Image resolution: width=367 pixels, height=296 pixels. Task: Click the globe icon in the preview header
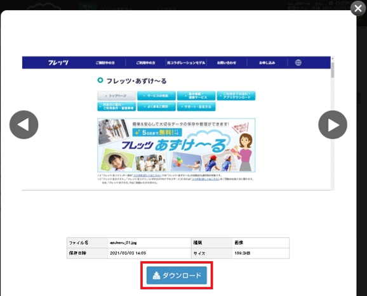point(298,62)
